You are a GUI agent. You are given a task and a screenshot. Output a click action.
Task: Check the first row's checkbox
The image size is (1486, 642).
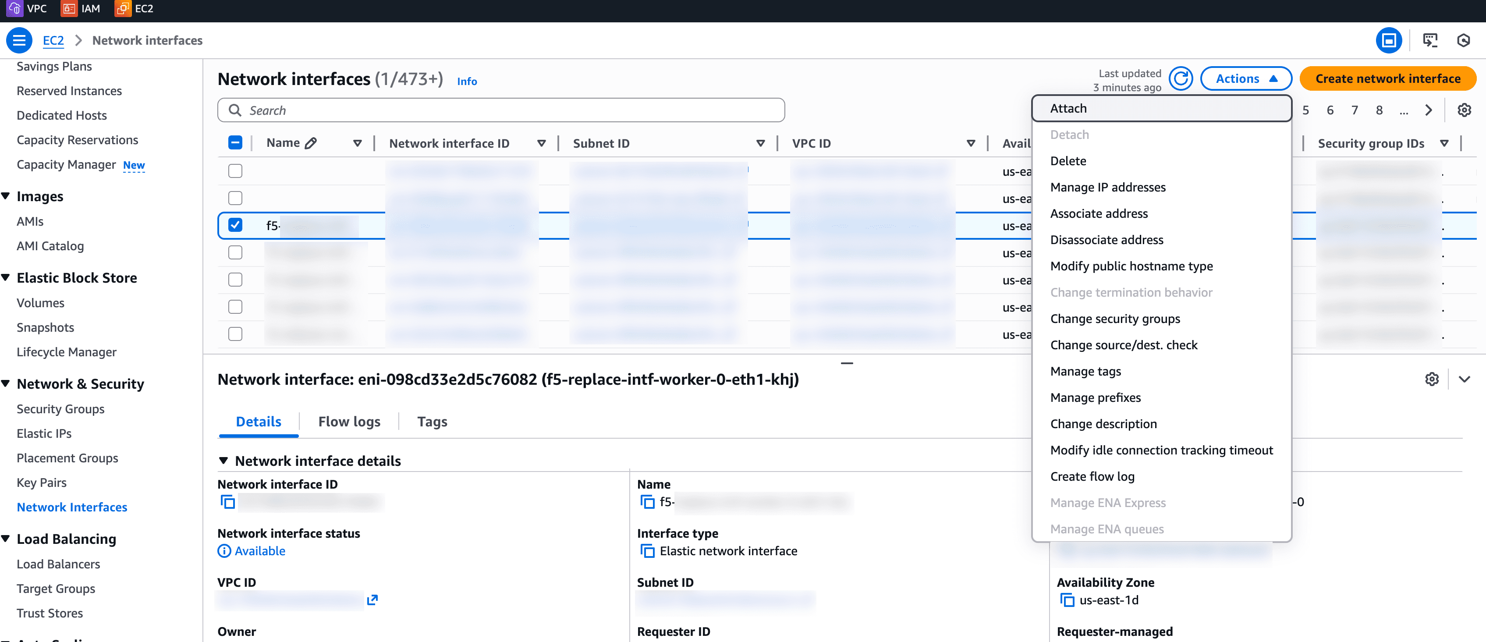click(x=235, y=171)
